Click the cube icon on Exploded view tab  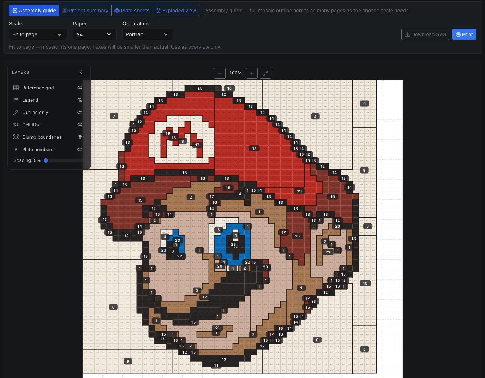158,11
